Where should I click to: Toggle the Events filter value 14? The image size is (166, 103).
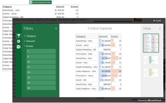(41, 72)
